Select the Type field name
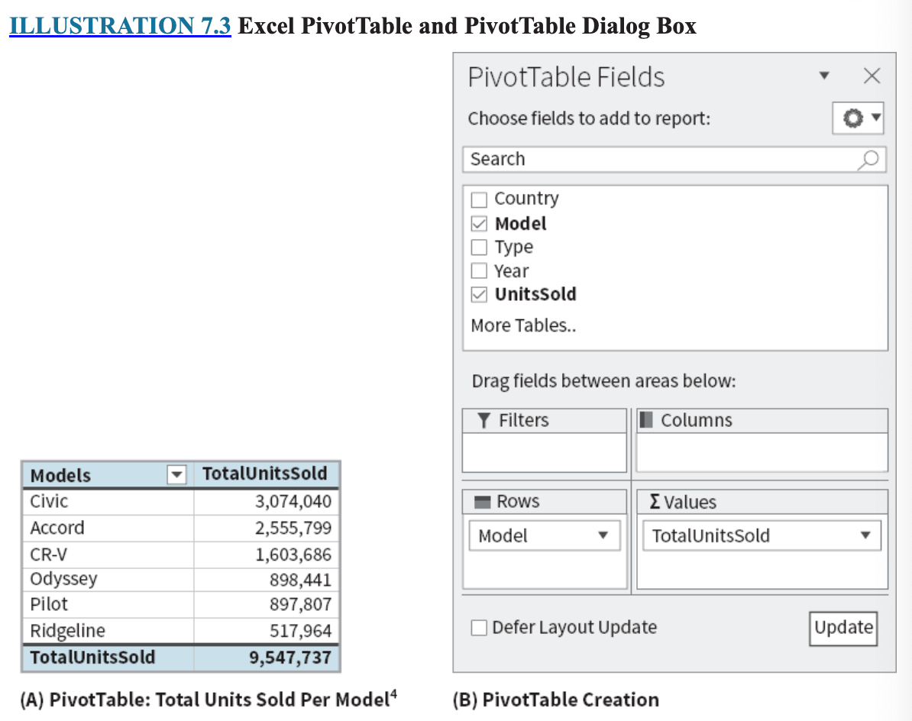This screenshot has width=912, height=721. 513,247
